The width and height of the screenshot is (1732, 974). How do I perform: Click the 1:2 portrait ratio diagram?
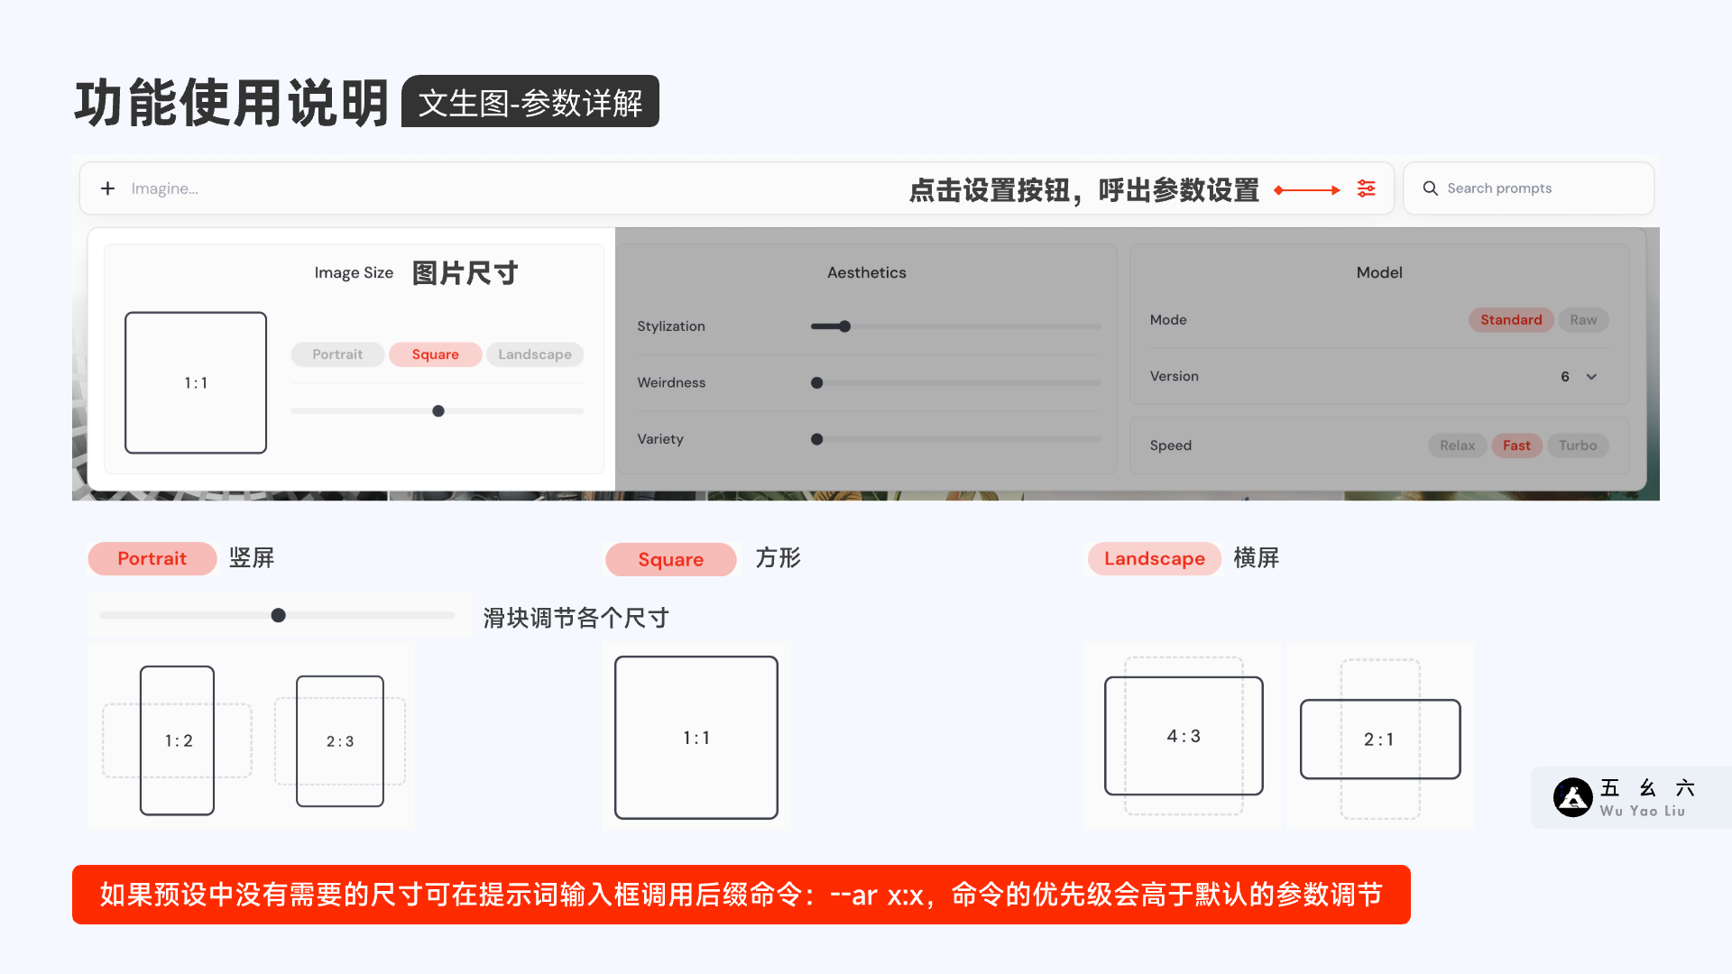click(x=178, y=740)
